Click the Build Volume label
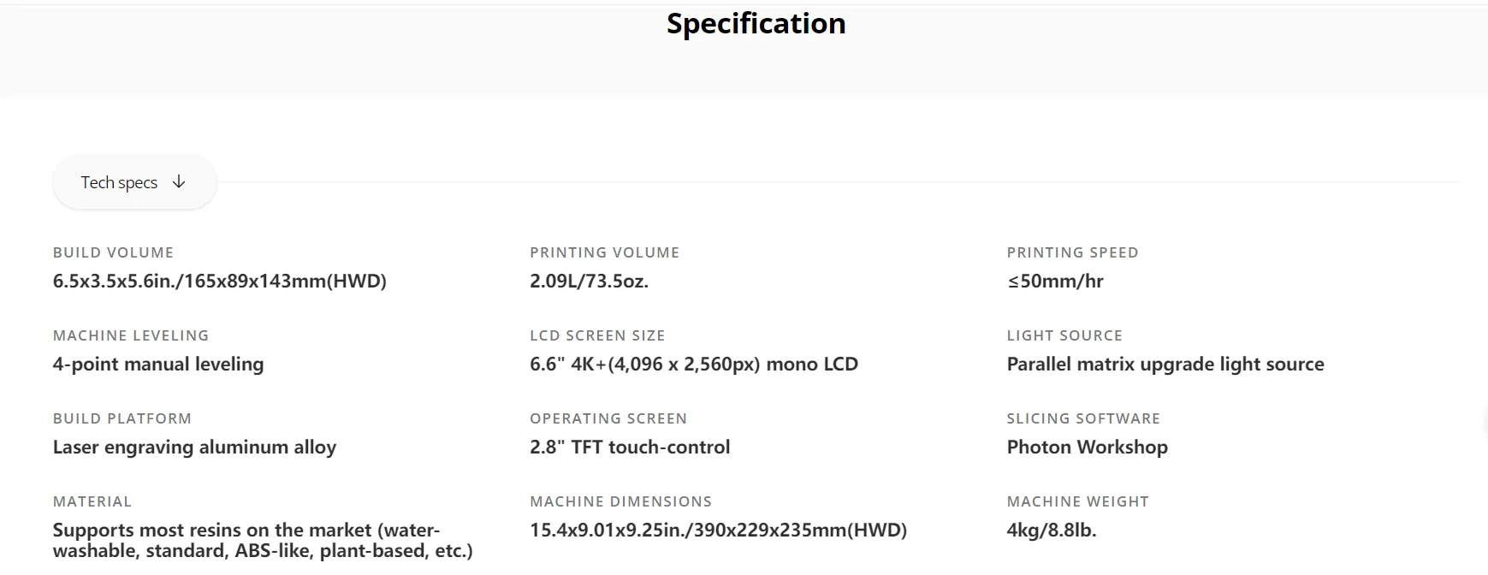Viewport: 1488px width, 575px height. point(113,252)
